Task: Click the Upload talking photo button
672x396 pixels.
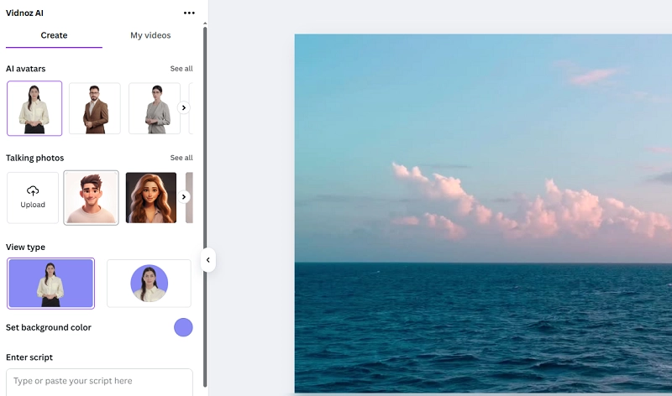Action: (33, 198)
